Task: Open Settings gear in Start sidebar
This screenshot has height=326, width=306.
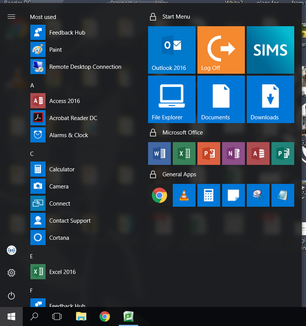Action: [11, 273]
